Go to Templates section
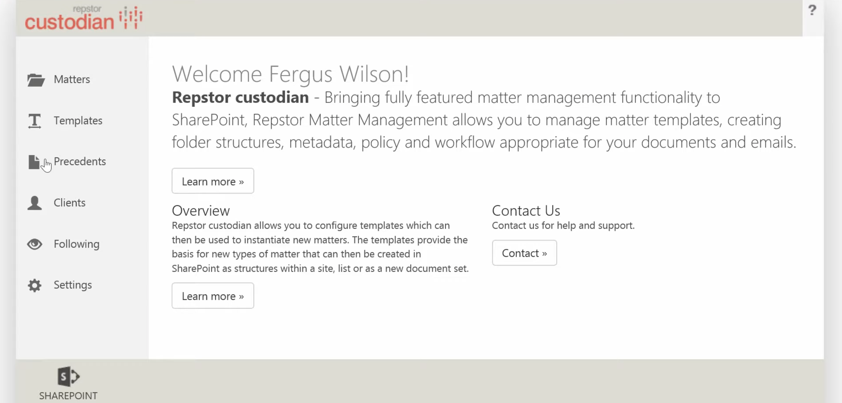 click(x=78, y=121)
